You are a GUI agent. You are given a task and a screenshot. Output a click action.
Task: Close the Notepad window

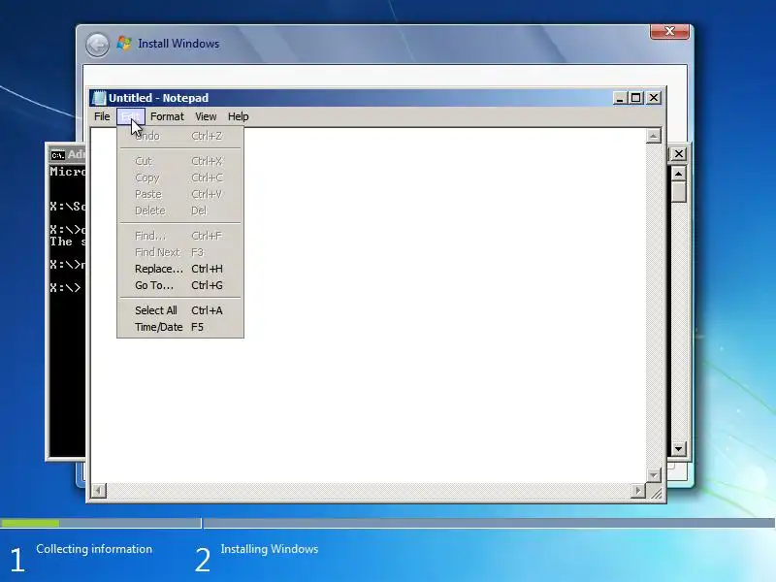coord(654,98)
